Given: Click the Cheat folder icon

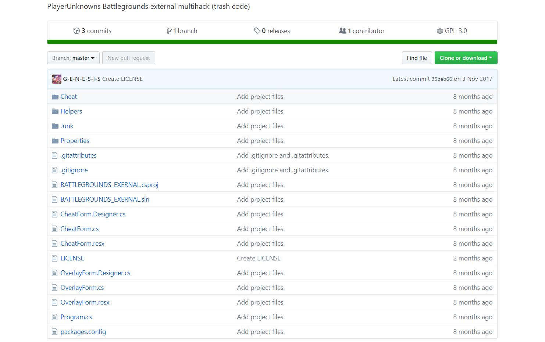Looking at the screenshot, I should (x=55, y=97).
